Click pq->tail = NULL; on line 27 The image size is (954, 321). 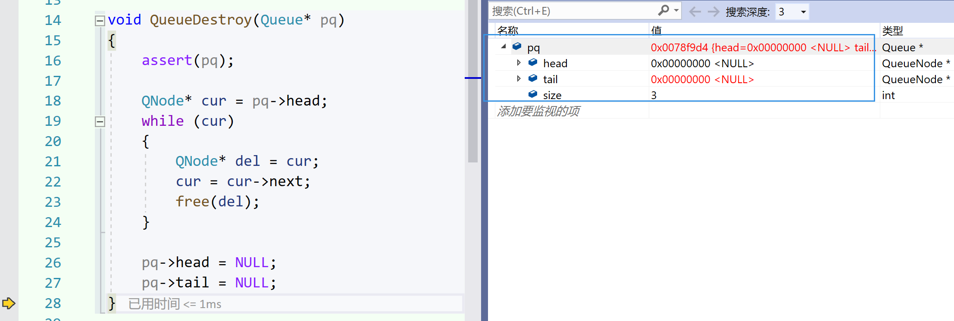tap(209, 283)
